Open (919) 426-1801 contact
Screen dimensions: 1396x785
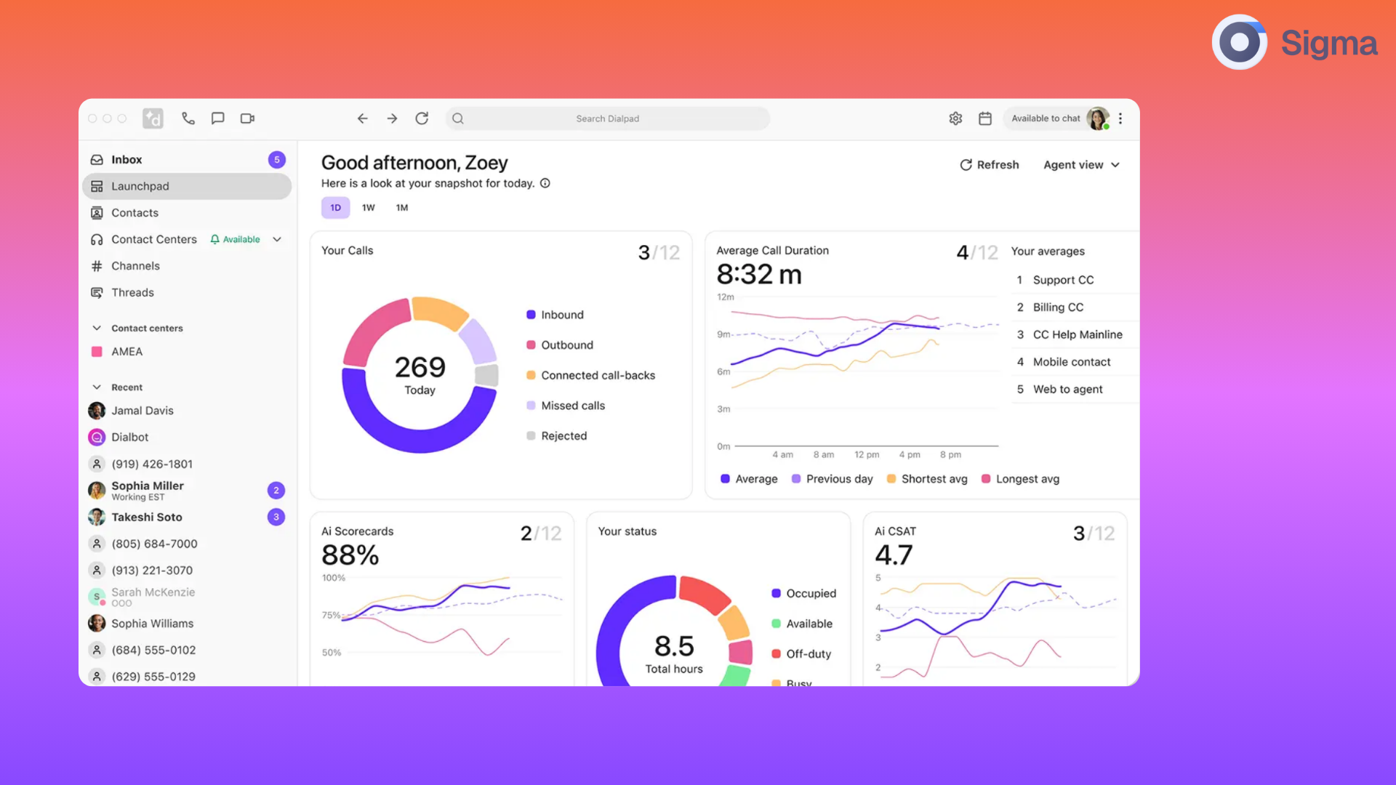[188, 464]
